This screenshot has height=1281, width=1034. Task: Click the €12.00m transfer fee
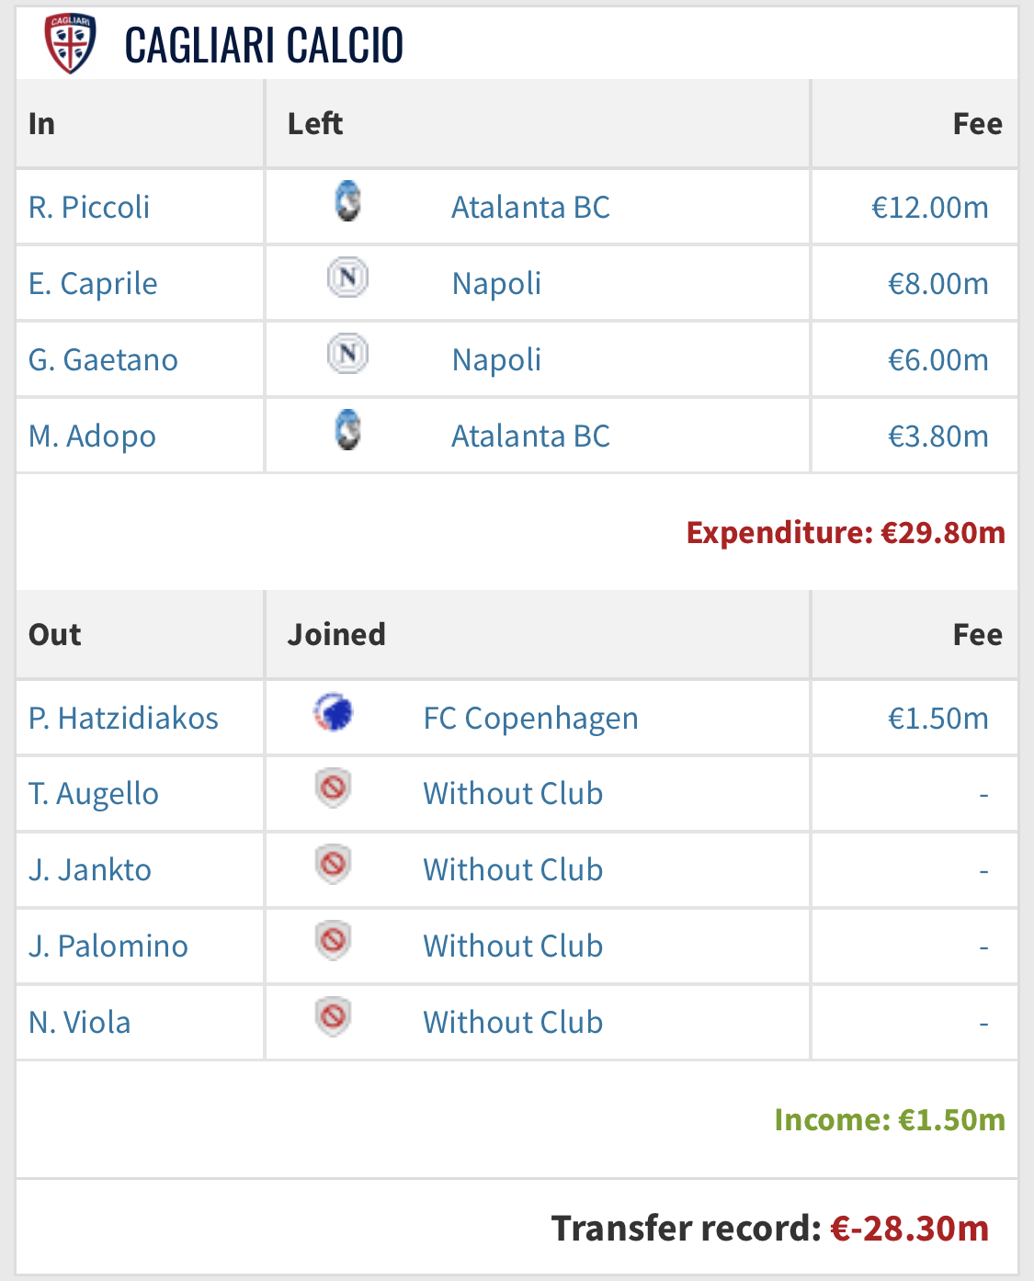[929, 208]
